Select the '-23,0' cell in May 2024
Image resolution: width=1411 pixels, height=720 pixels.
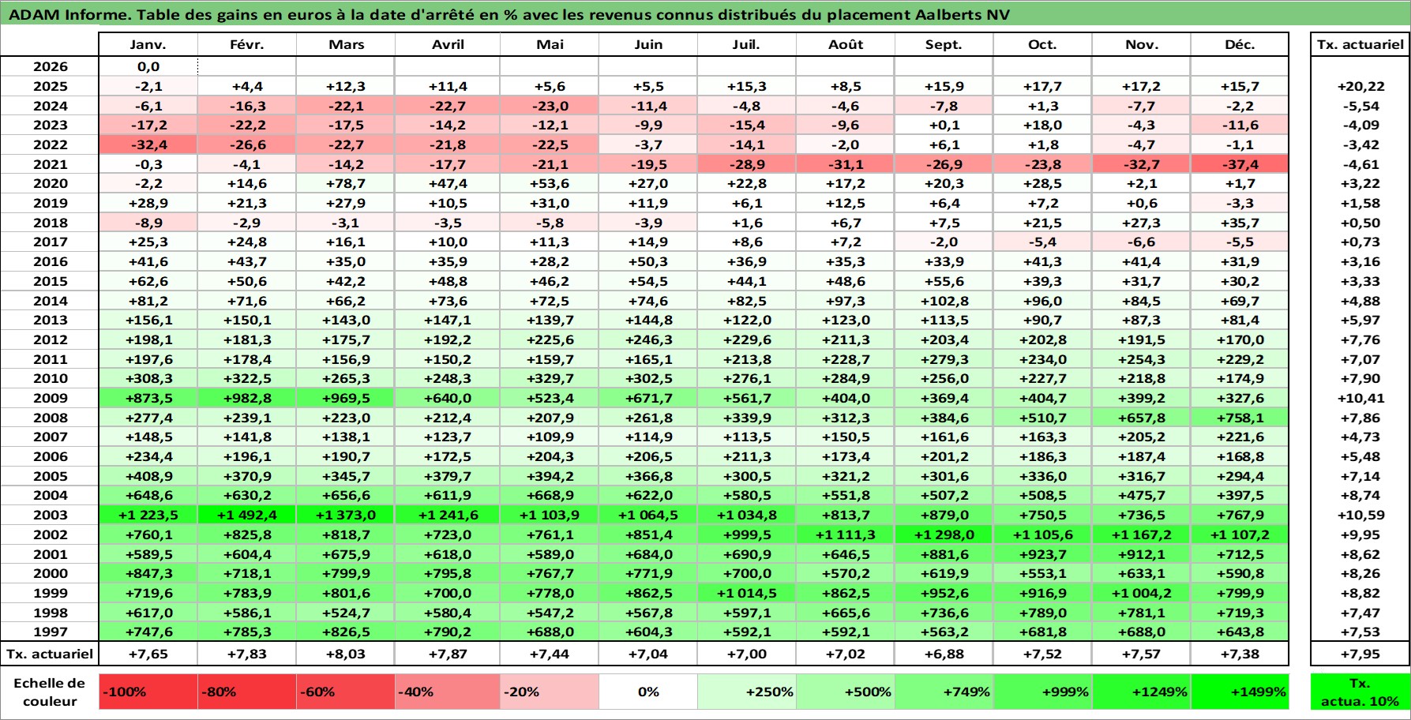550,106
